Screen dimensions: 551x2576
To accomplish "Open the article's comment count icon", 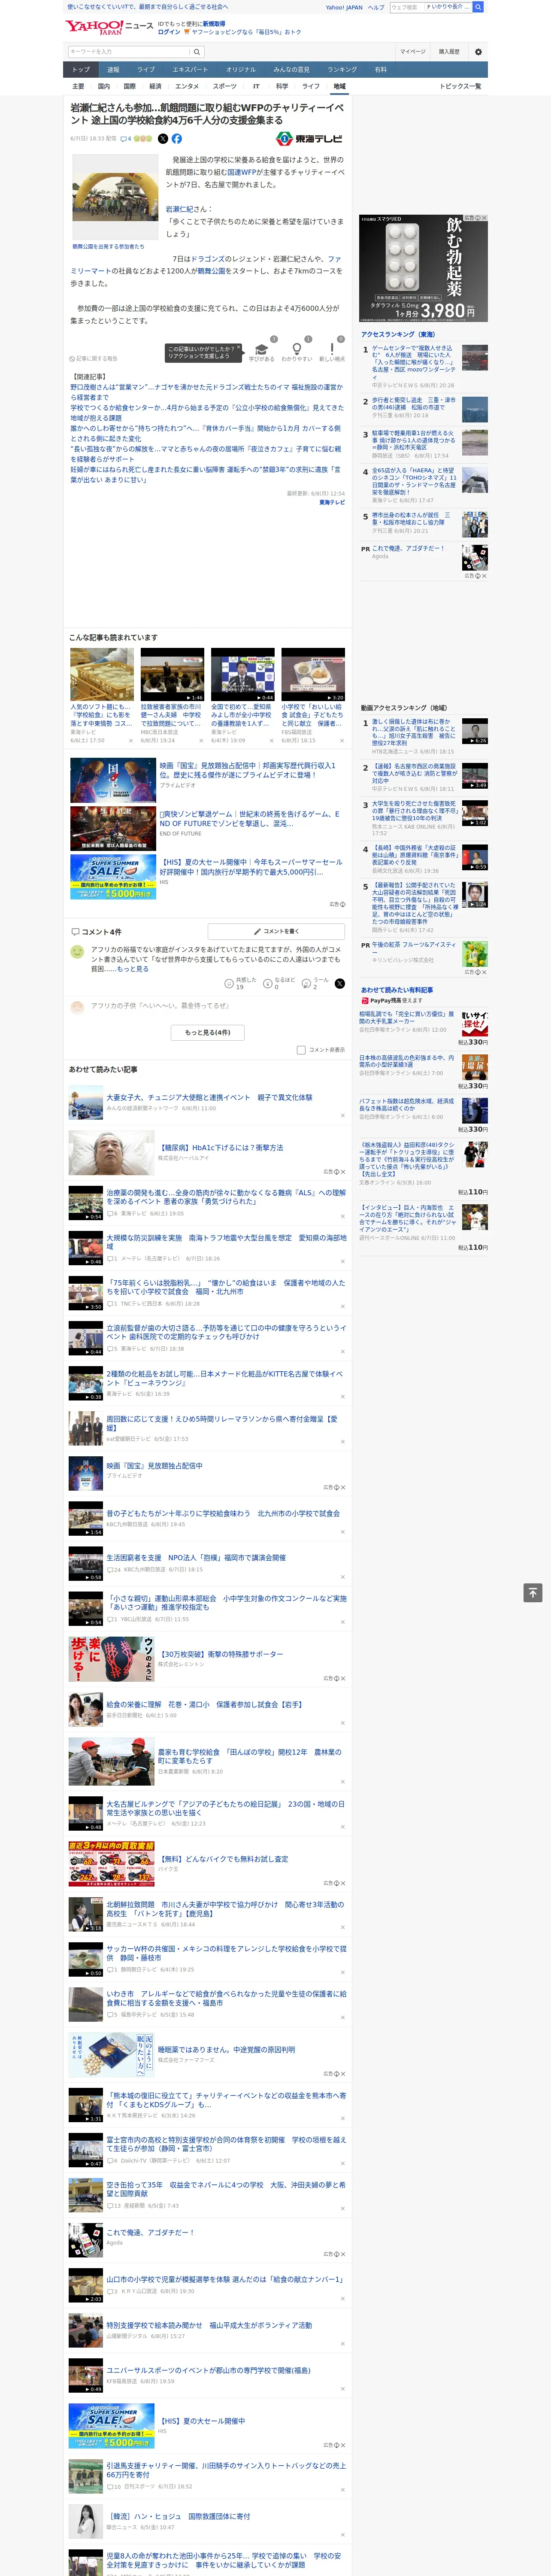I will click(x=126, y=139).
